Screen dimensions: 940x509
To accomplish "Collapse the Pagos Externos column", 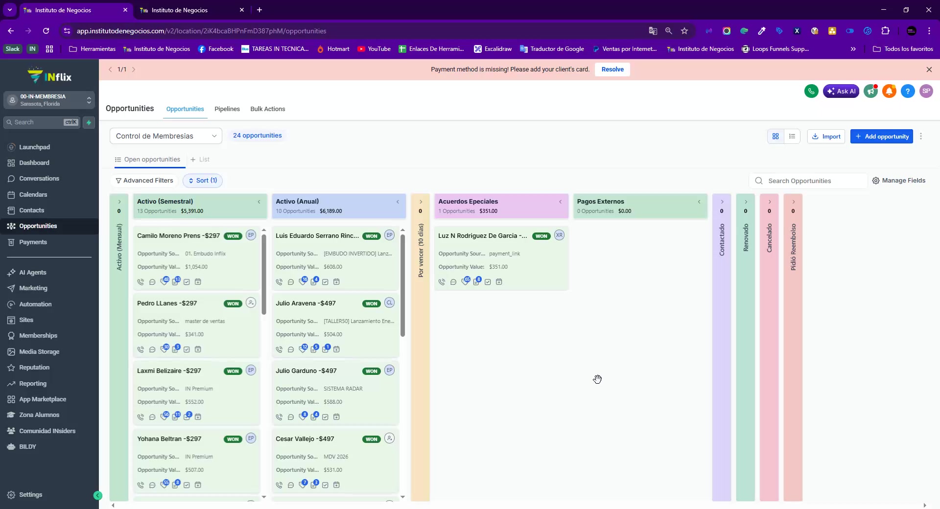I will (x=699, y=202).
